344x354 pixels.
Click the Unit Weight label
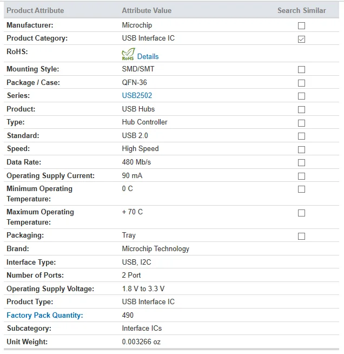[27, 342]
